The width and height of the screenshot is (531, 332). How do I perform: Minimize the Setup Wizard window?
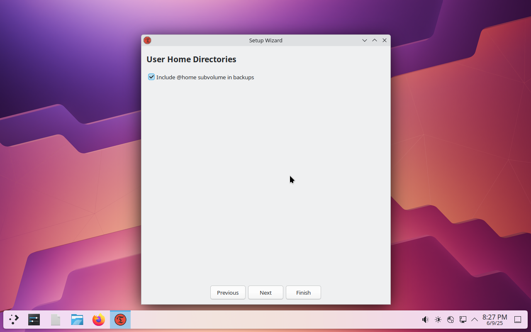tap(365, 40)
